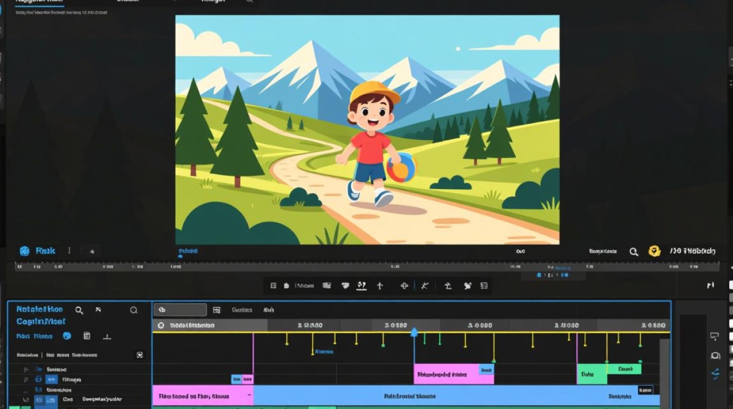Select the up-arrow tool in the center toolbar
This screenshot has width=733, height=409.
point(380,285)
